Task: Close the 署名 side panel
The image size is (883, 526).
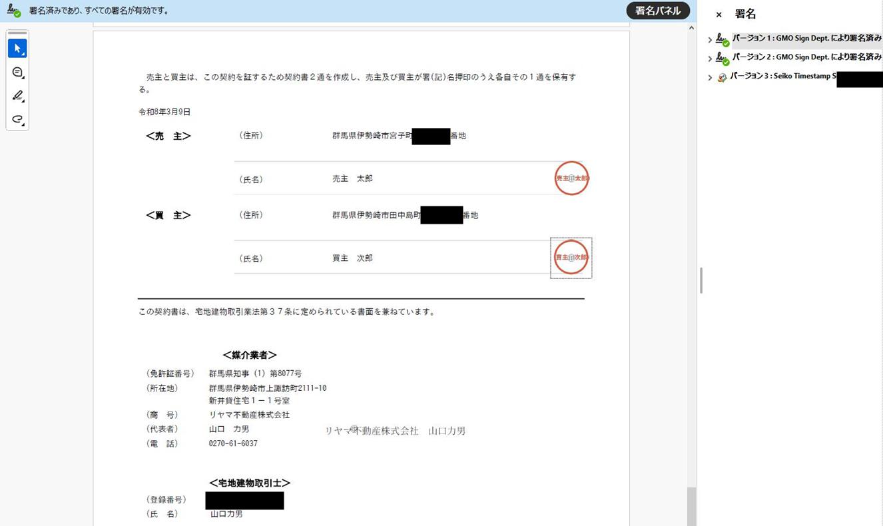Action: pyautogui.click(x=719, y=15)
